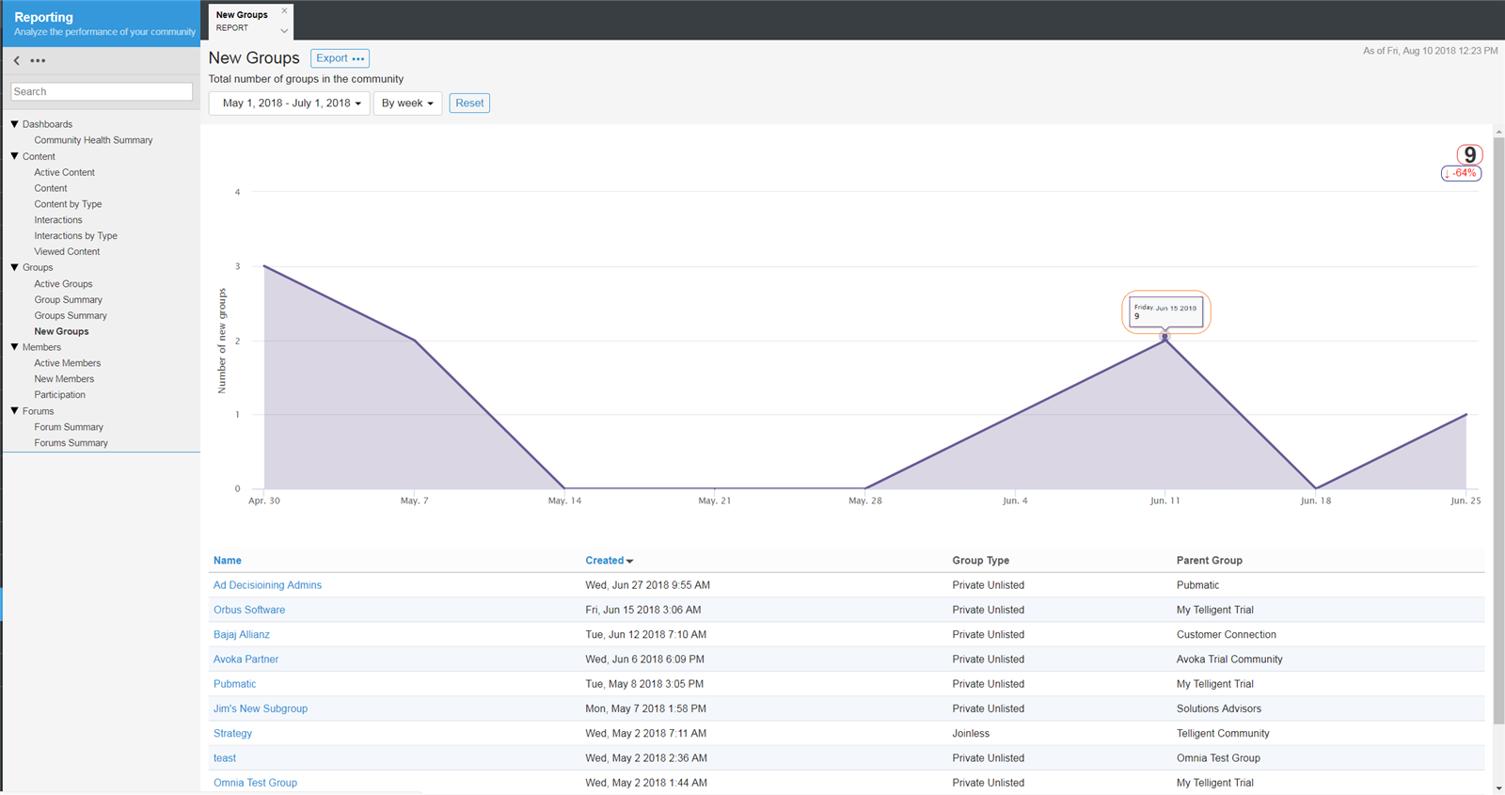Open the Omnia Test Group link

[x=255, y=783]
